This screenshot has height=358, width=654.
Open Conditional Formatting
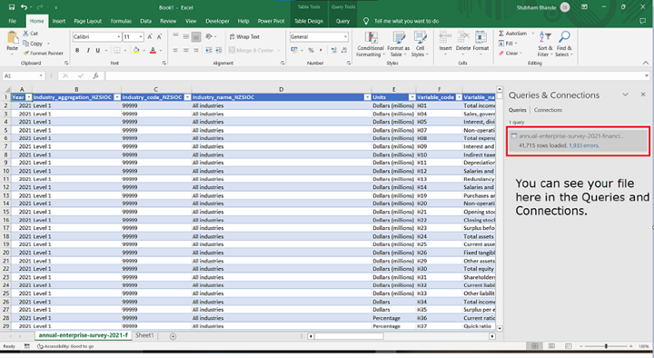(x=371, y=45)
